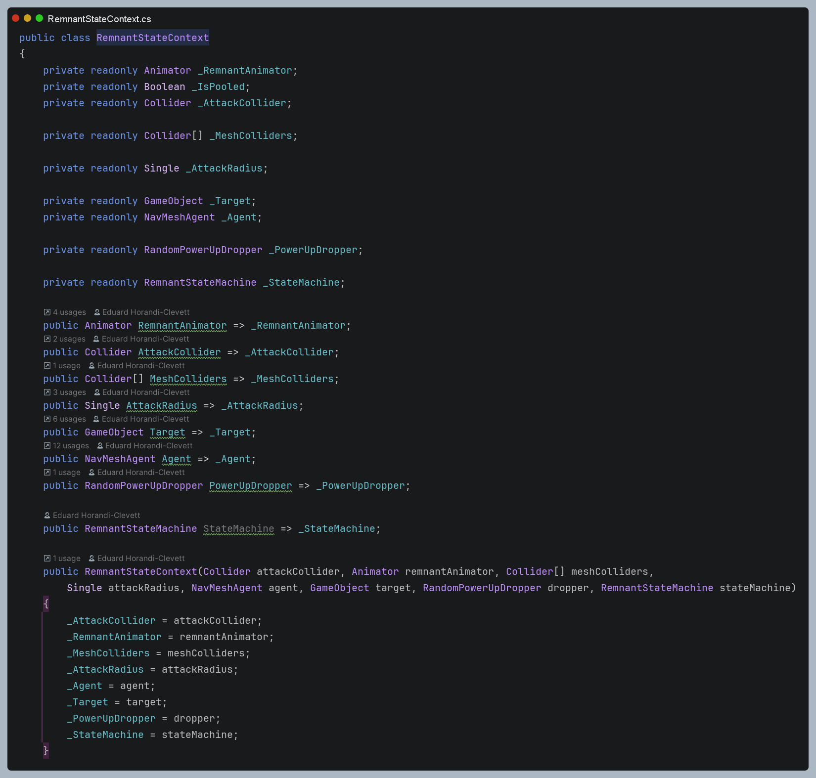
Task: Click the usages icon above MeshColliders property
Action: coord(47,366)
